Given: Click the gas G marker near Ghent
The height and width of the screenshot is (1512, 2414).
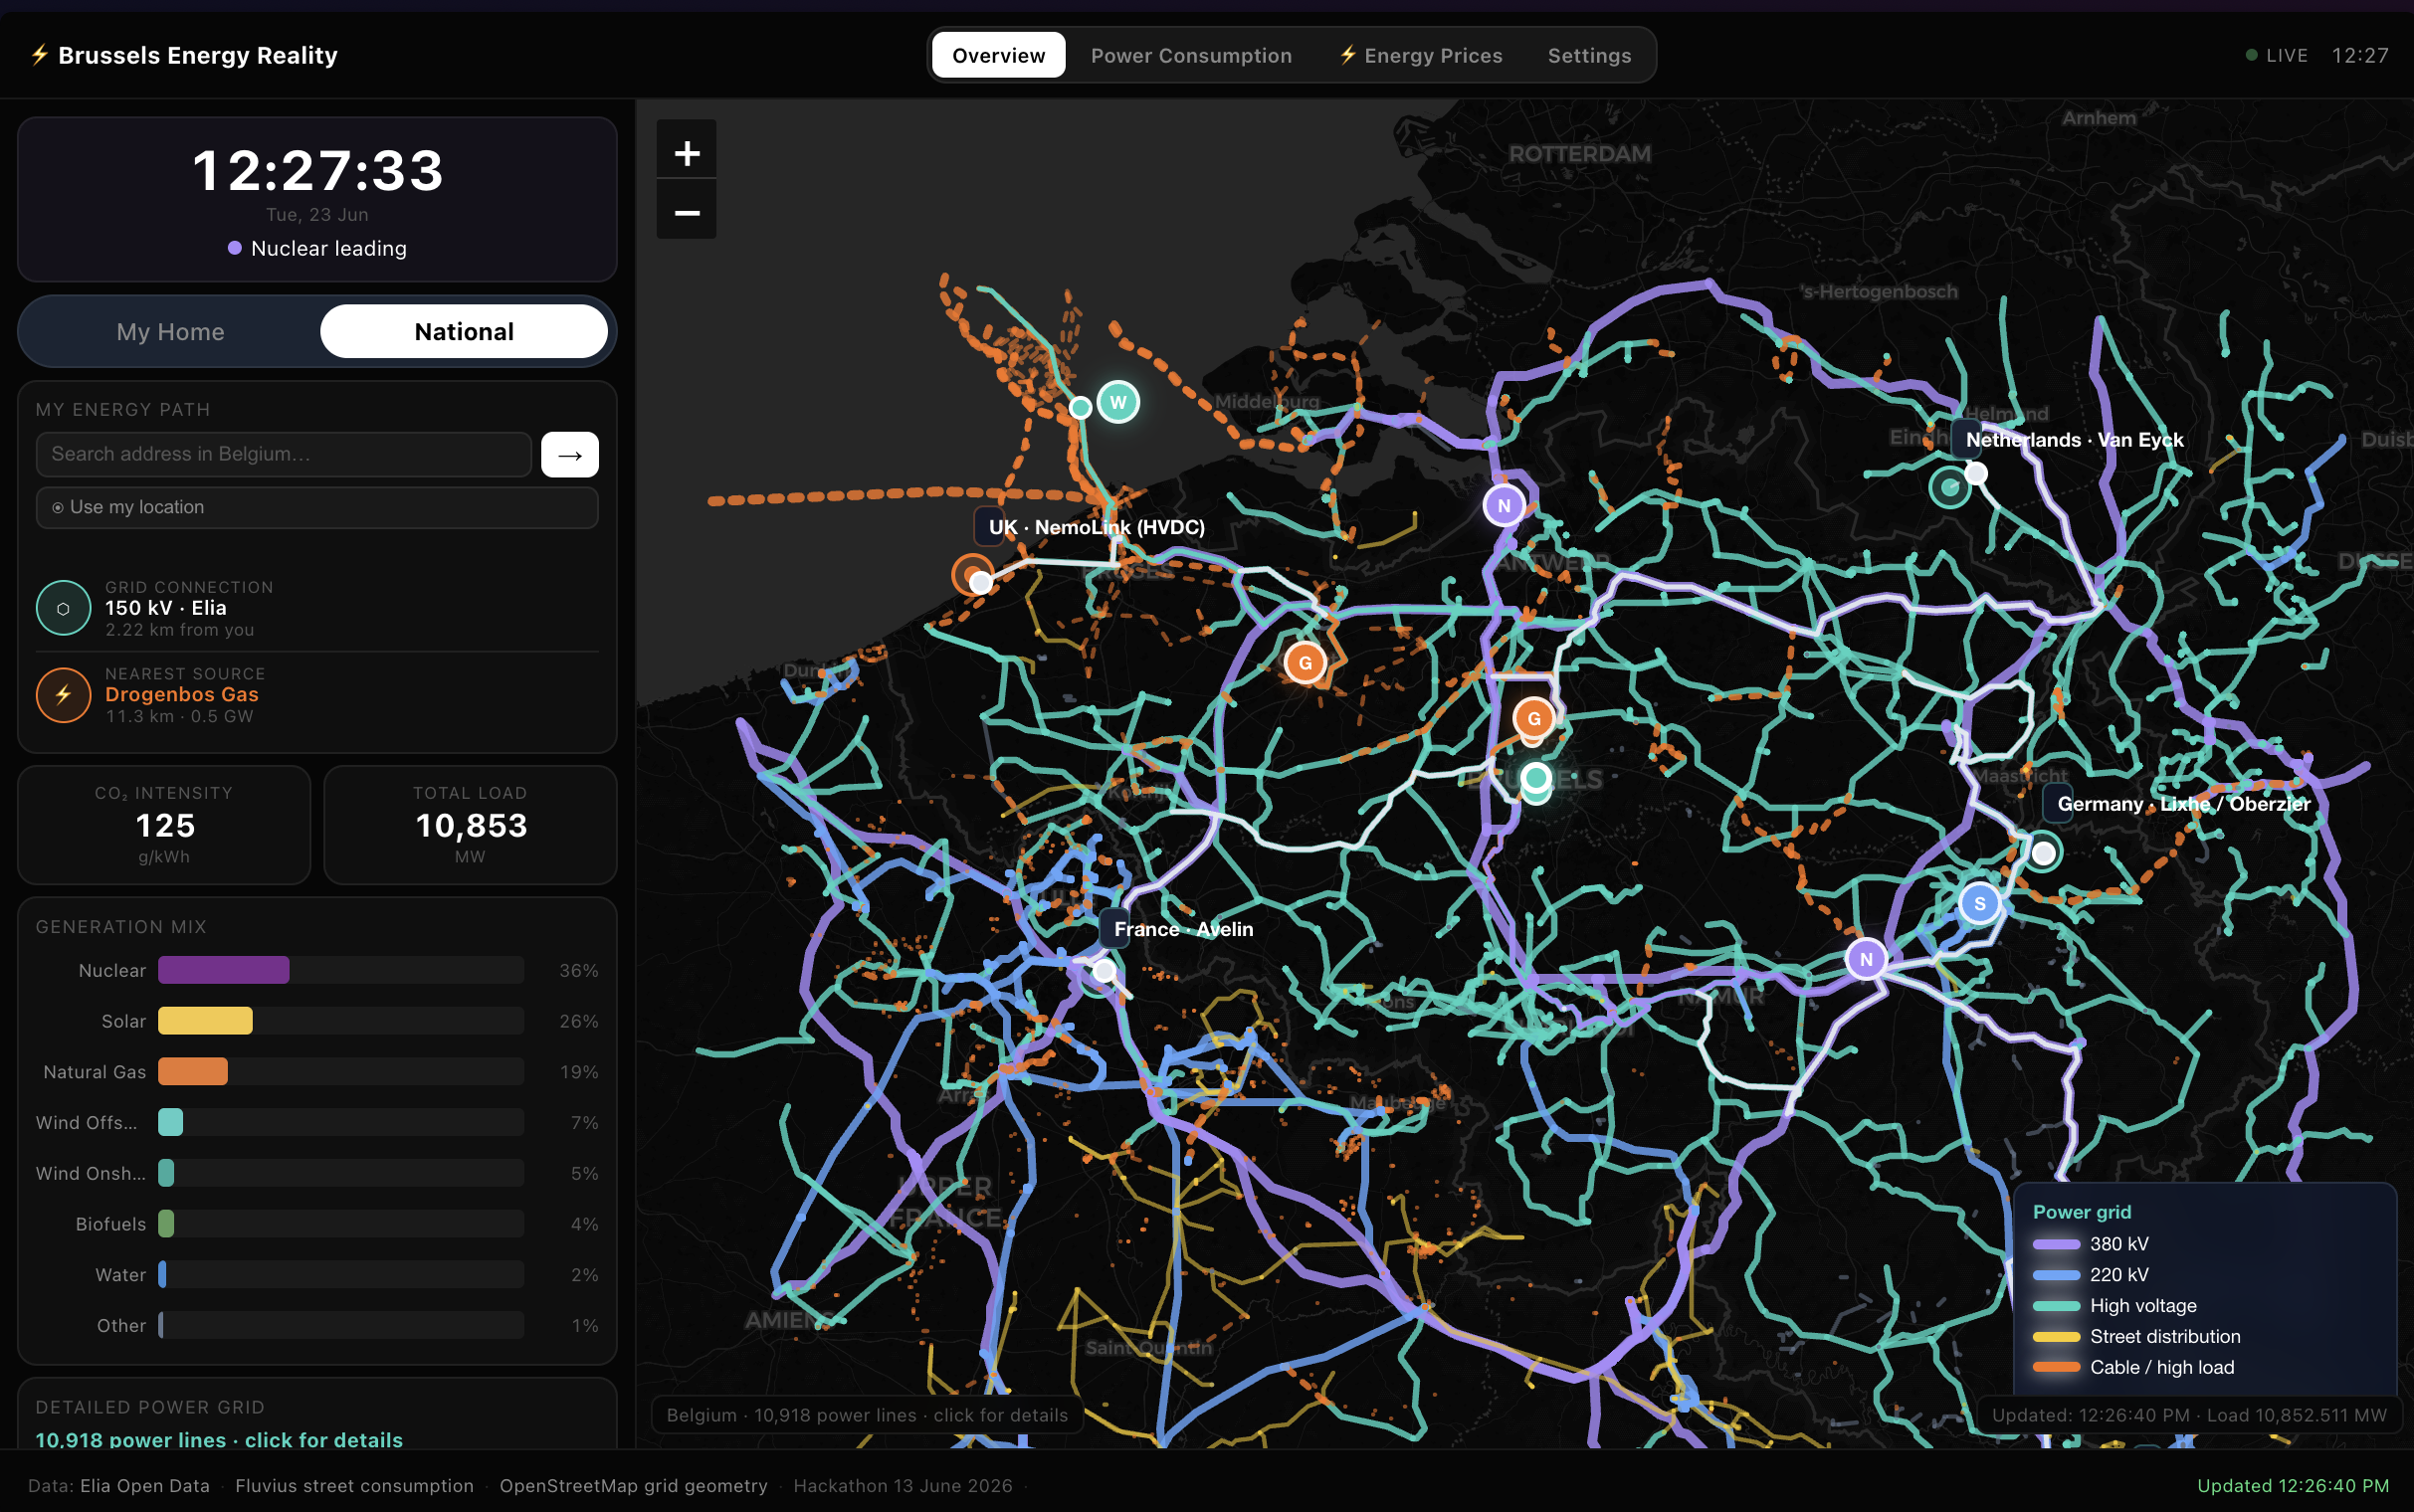Looking at the screenshot, I should tap(1305, 662).
